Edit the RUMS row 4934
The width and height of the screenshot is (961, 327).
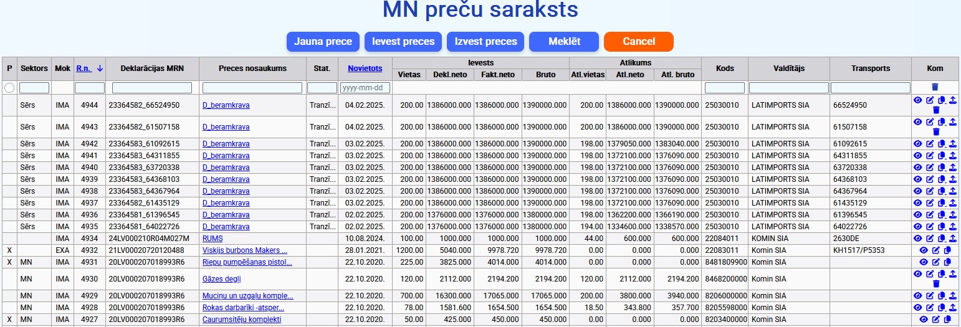930,239
